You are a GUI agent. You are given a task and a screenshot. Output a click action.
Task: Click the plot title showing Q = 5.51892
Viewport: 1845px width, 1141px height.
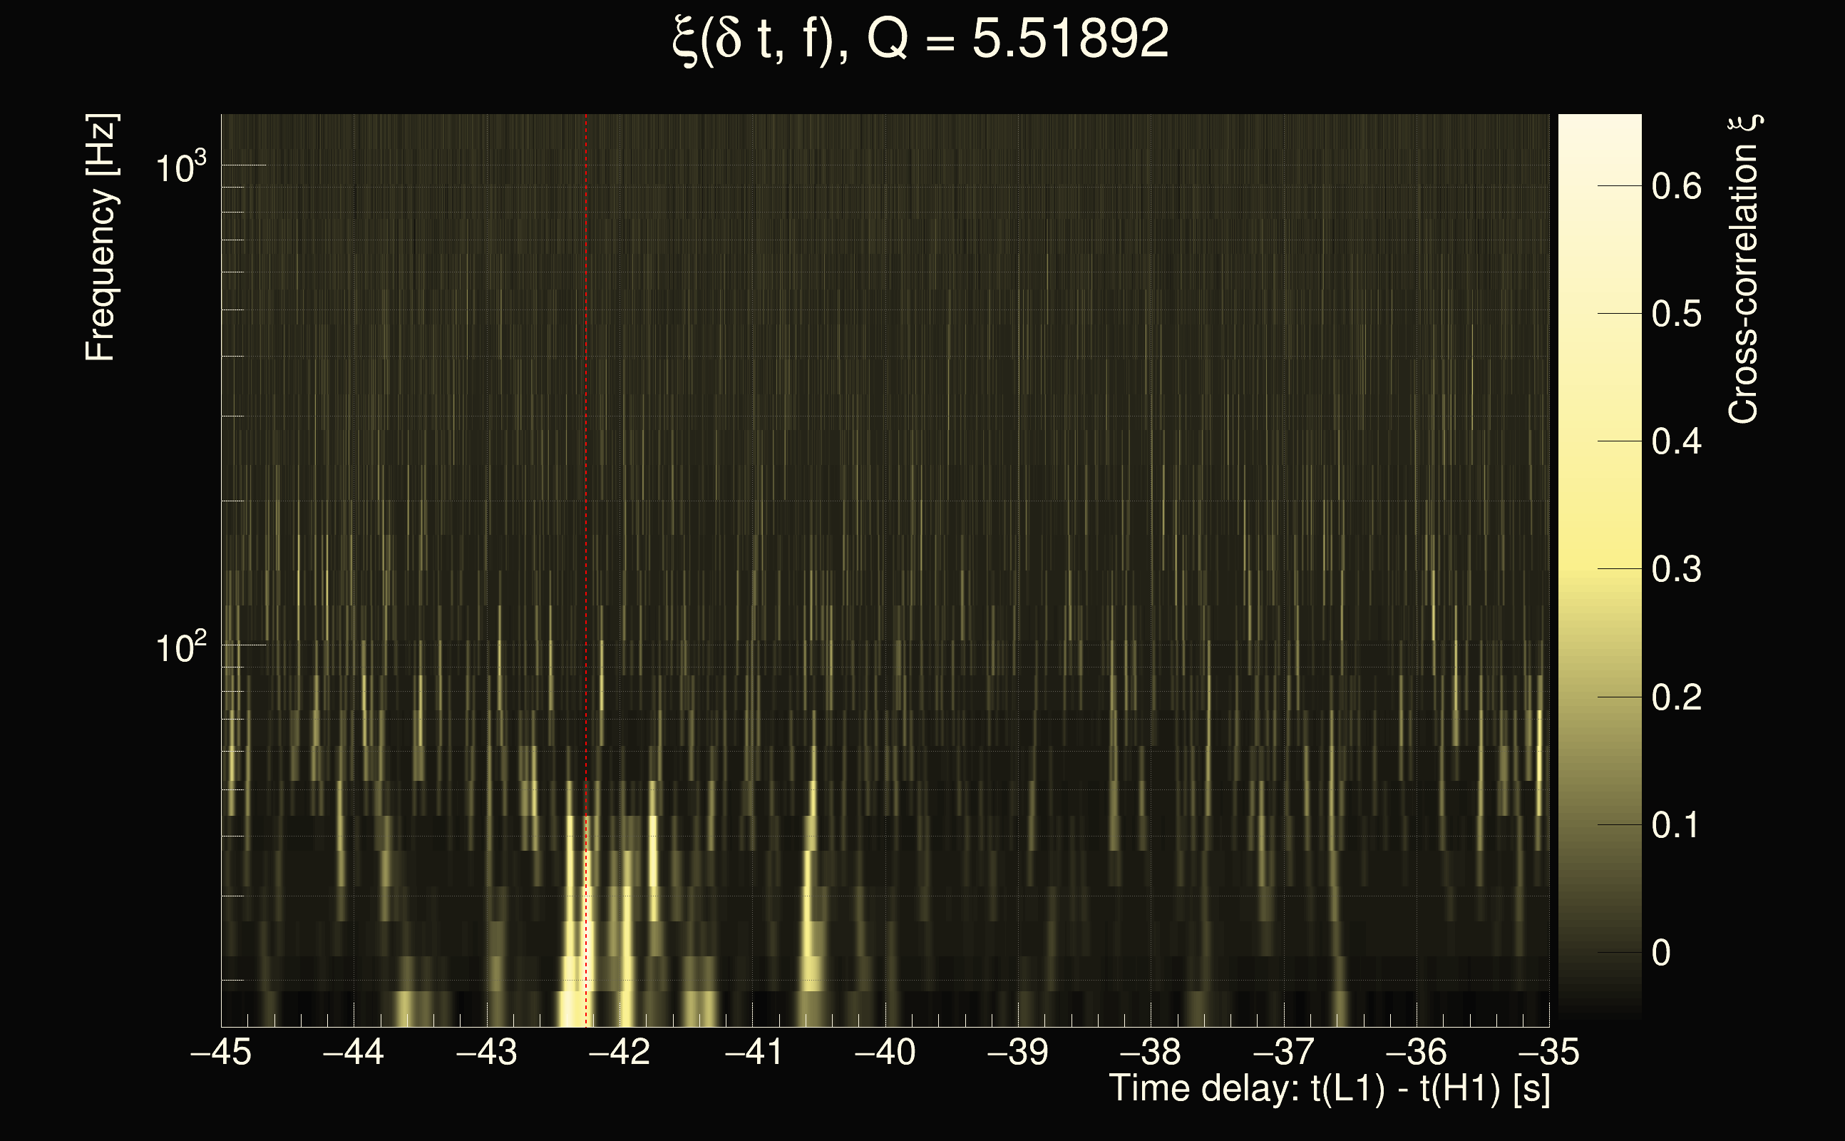(920, 39)
